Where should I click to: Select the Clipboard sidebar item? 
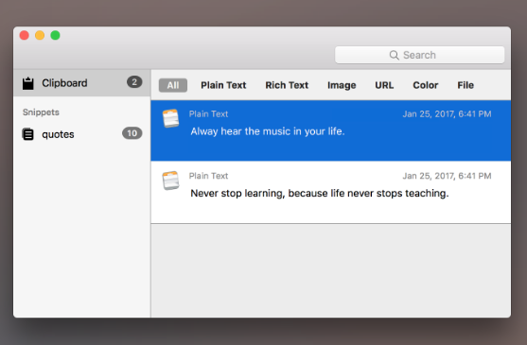(82, 83)
